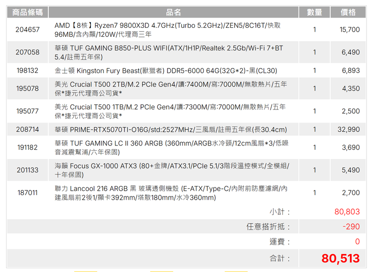Select the Crucial T500 1TB product name
The width and height of the screenshot is (369, 272).
click(x=170, y=111)
